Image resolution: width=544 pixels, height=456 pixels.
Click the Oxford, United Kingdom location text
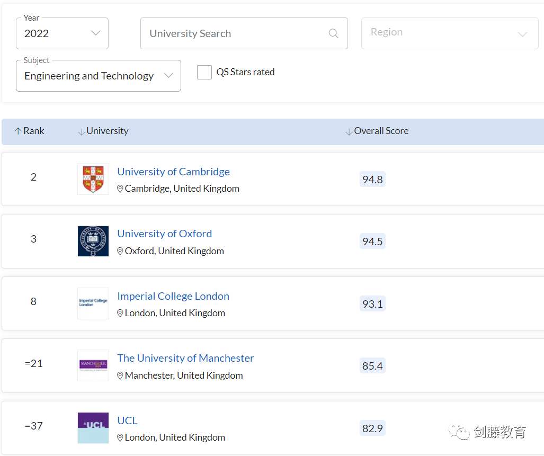pyautogui.click(x=174, y=251)
